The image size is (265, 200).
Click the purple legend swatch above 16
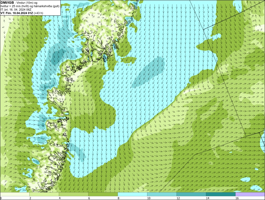click(x=250, y=194)
